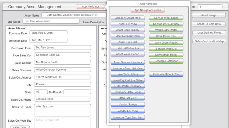Click the Sales Co. Phone field
This screenshot has width=229, height=128.
62,99
